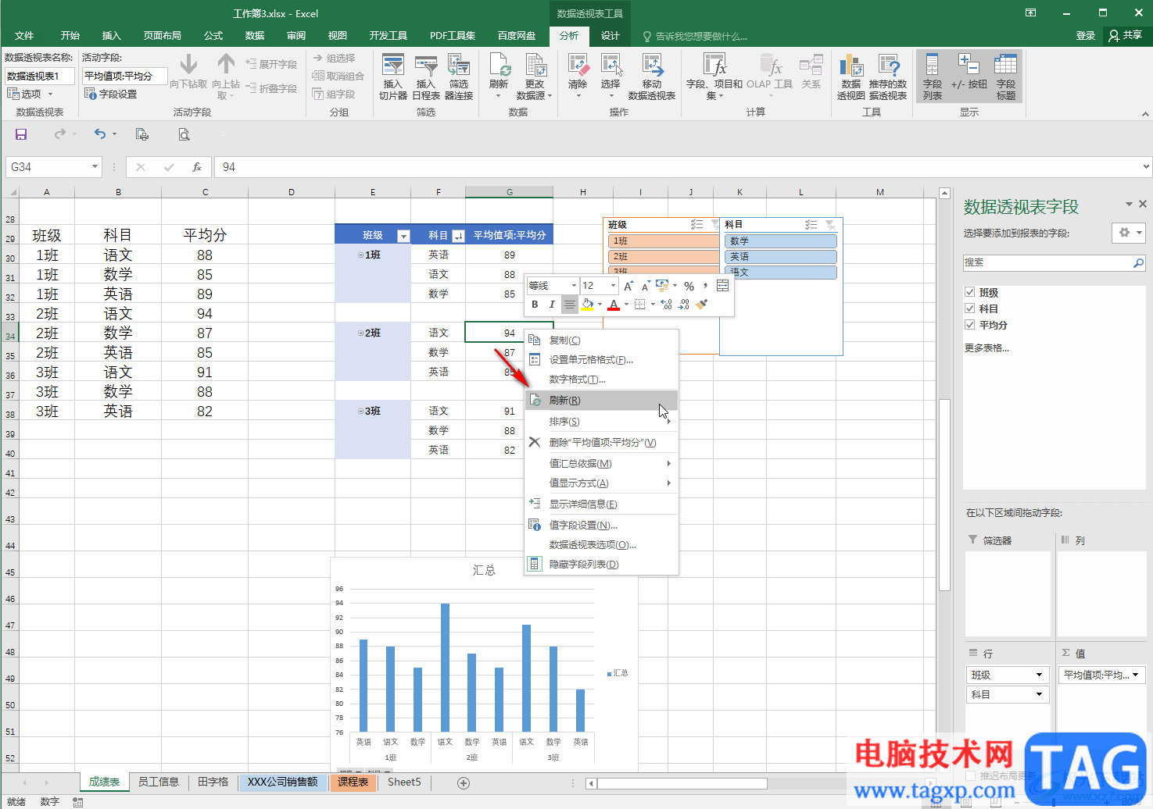Image resolution: width=1153 pixels, height=809 pixels.
Task: Collapse the 2班 group in pivot table
Action: (360, 333)
